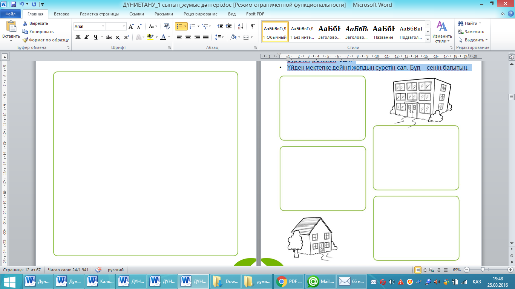Switch to Разметка страницы tab
This screenshot has height=289, width=515.
99,14
